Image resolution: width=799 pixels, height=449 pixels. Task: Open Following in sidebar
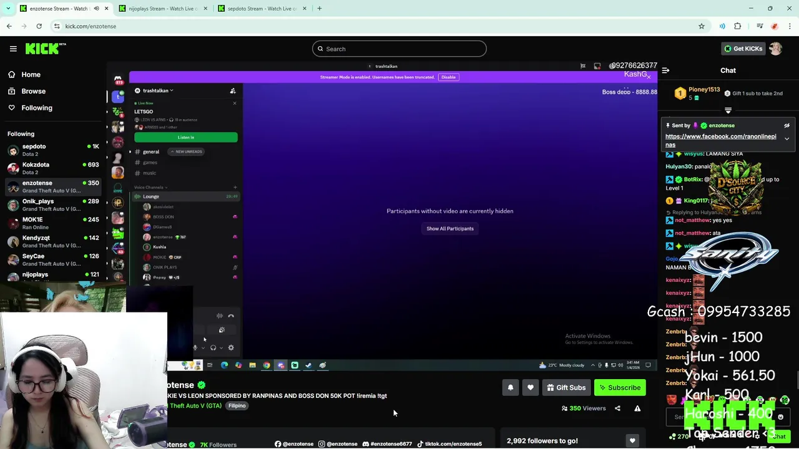click(x=53, y=108)
